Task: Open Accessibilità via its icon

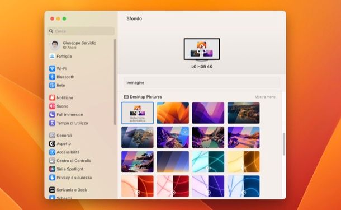Action: click(x=52, y=152)
